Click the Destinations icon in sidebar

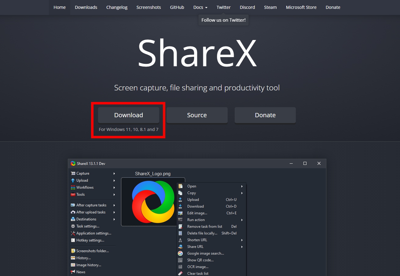coord(73,219)
